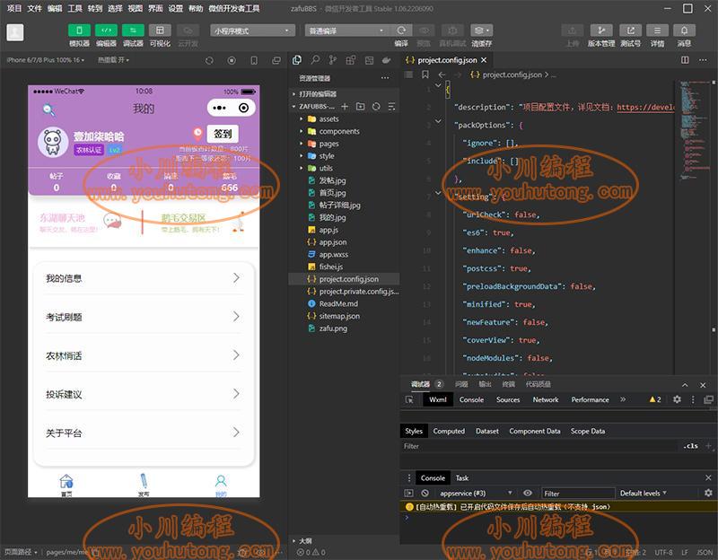Switch to the Dataset tab

[x=487, y=431]
